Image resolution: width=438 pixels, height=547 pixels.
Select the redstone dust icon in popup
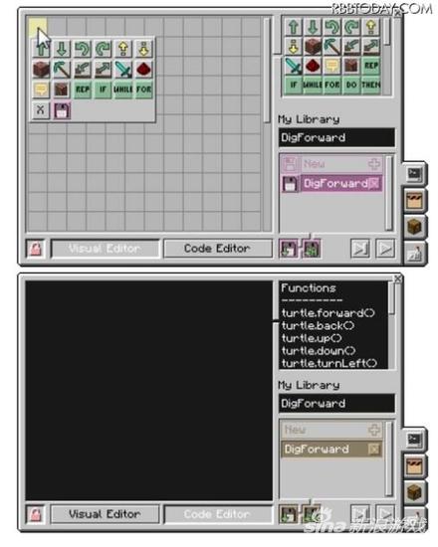pyautogui.click(x=143, y=69)
